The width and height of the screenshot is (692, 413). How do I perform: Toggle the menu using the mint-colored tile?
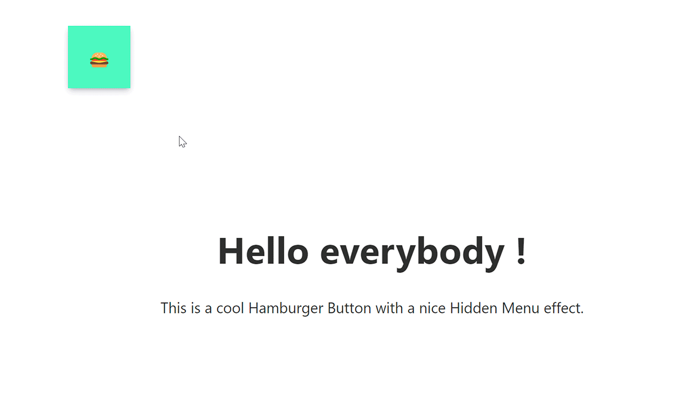point(99,57)
